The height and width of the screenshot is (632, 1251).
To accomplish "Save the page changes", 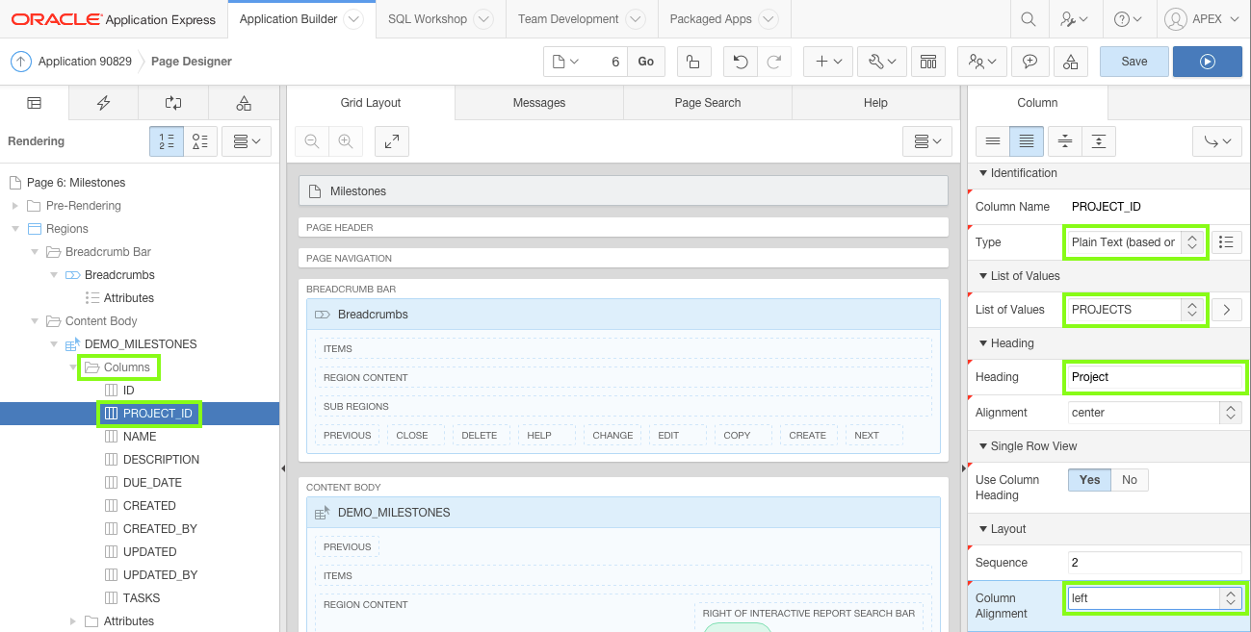I will 1134,61.
